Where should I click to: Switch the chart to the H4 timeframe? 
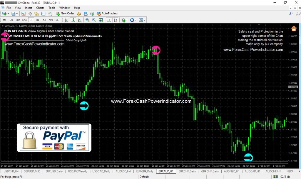[x=38, y=20]
